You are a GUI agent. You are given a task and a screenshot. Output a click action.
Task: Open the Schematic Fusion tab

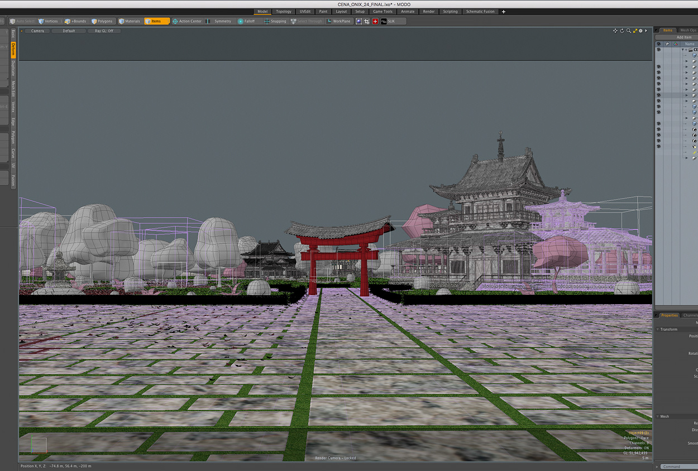point(480,11)
